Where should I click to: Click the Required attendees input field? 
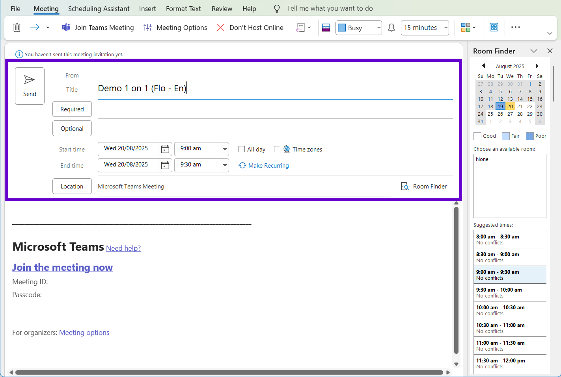[275, 110]
